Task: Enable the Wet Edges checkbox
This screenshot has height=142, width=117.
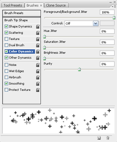Action: click(6, 71)
